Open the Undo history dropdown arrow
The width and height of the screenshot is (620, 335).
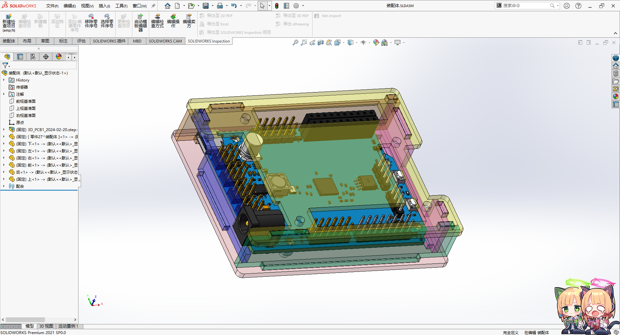pos(241,6)
